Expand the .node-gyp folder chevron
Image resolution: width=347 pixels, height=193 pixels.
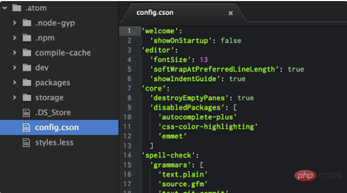click(14, 23)
